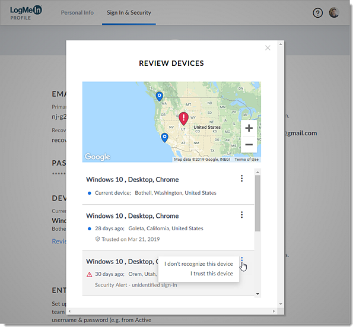Viewport: 353px width, 327px height.
Task: Click the red security alert triangle icon
Action: (90, 275)
